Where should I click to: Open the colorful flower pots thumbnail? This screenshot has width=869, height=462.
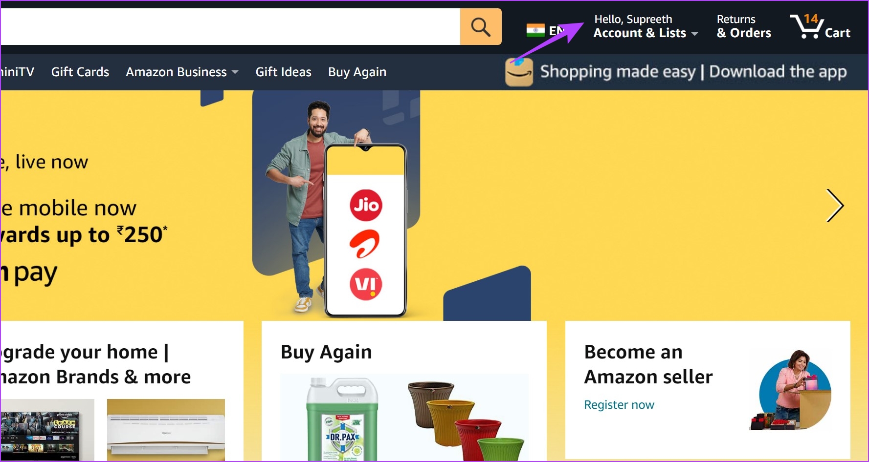coord(466,420)
